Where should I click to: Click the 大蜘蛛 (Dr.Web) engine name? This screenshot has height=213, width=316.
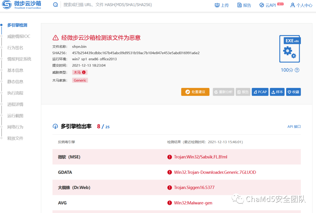(74, 188)
